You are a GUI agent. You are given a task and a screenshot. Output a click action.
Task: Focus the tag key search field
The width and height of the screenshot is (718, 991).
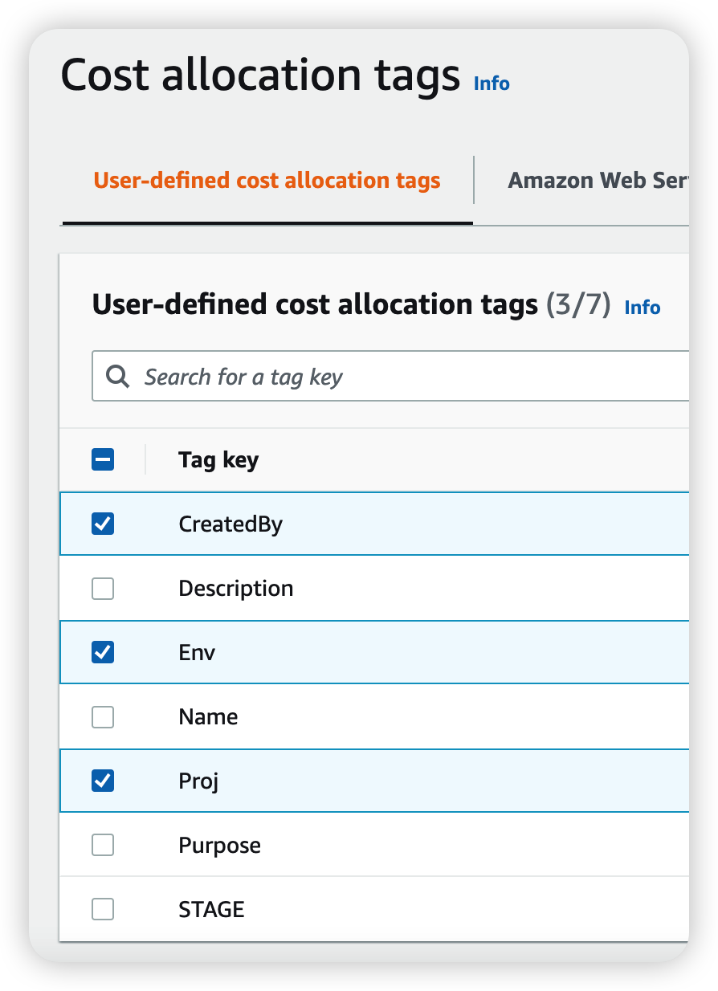[x=402, y=377]
